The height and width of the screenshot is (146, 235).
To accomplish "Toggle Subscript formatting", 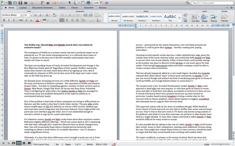I will point(31,20).
